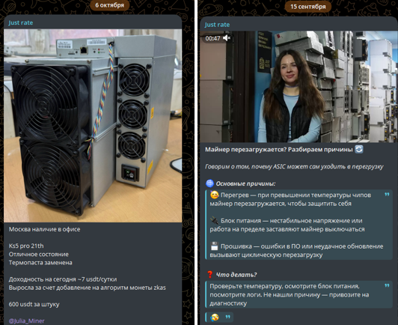The width and height of the screenshot is (398, 325).
Task: Click the power plug emoji before Блок питания
Action: point(214,220)
